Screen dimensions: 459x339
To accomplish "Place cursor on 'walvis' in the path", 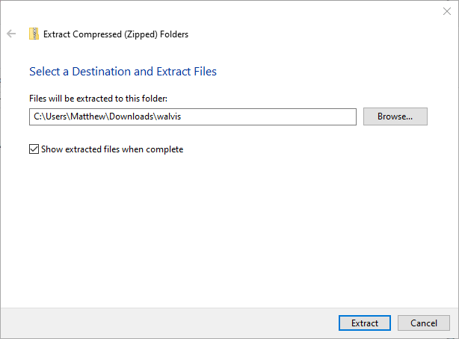I will [169, 116].
